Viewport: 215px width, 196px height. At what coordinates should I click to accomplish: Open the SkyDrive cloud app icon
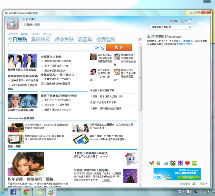(x=166, y=163)
